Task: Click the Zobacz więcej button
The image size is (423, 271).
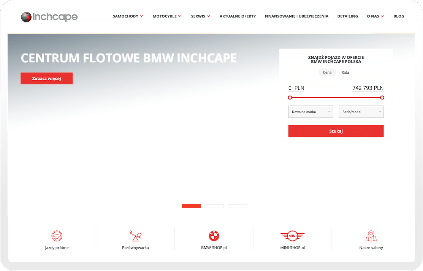Action: [47, 79]
